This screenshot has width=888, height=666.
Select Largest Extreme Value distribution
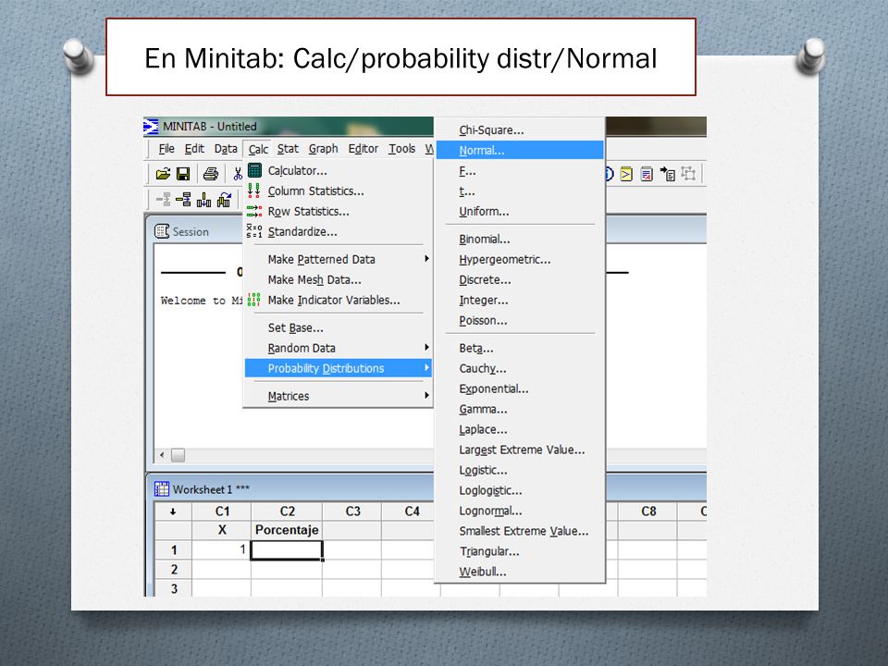pos(520,450)
